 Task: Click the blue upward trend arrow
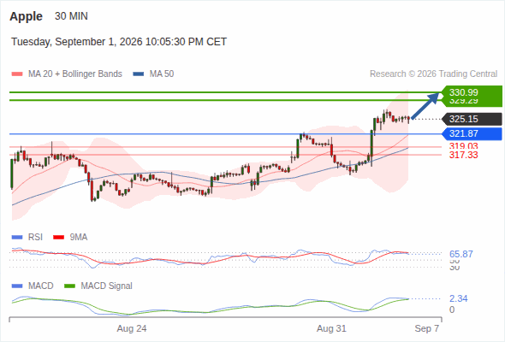pos(425,106)
